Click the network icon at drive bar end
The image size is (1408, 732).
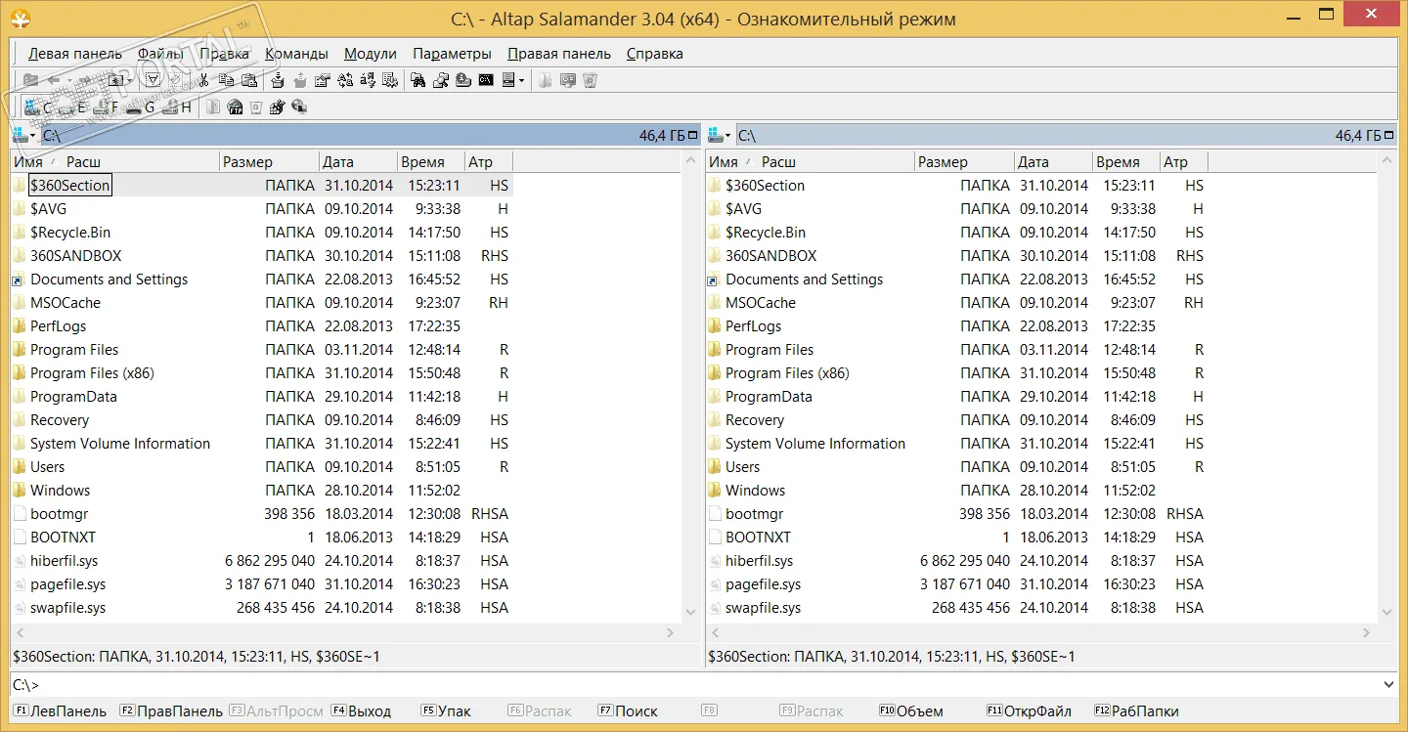[x=299, y=108]
